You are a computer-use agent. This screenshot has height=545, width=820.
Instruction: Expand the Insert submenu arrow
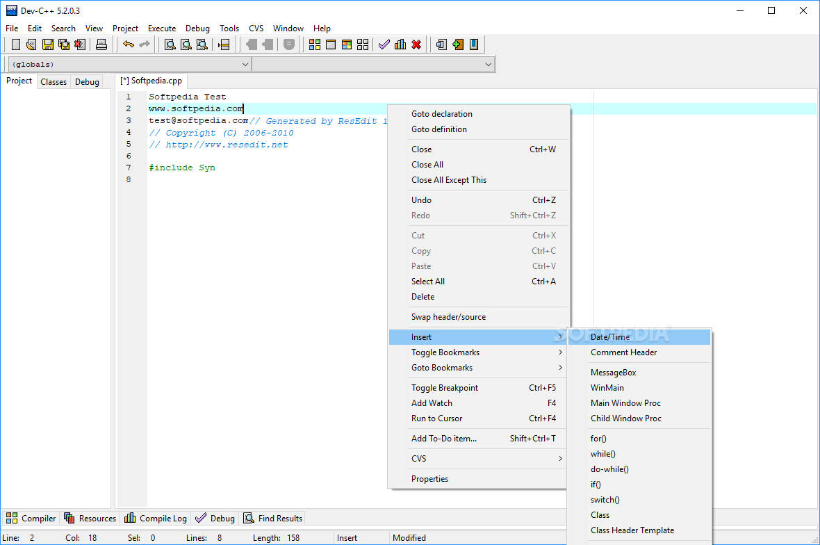(560, 337)
